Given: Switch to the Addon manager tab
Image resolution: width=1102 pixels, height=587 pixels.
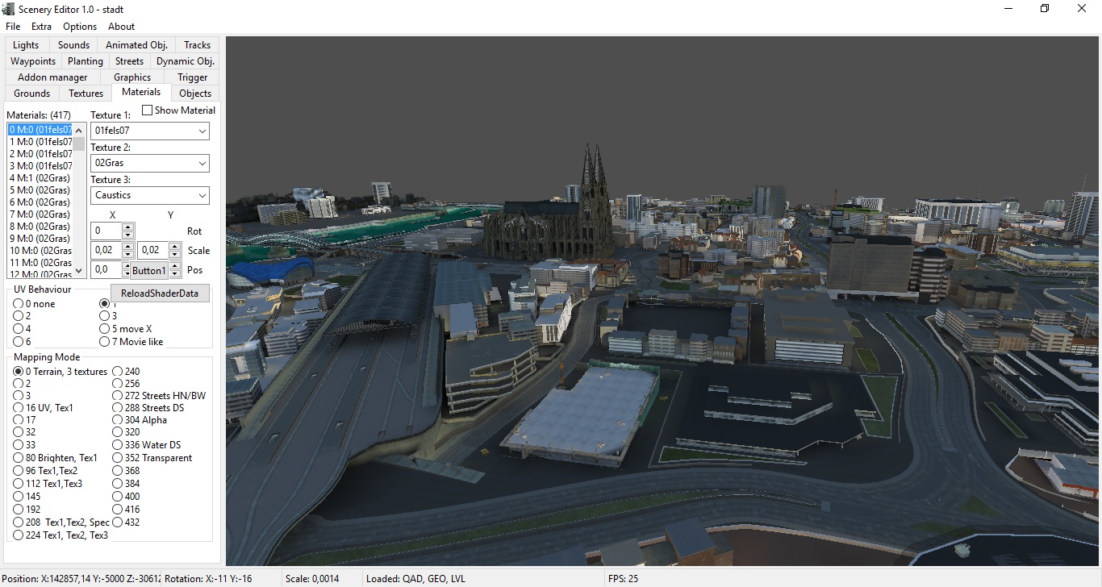Looking at the screenshot, I should tap(52, 77).
